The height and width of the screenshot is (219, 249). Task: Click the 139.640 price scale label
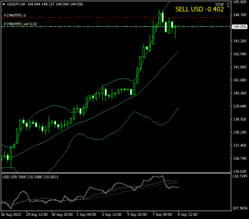click(x=239, y=106)
